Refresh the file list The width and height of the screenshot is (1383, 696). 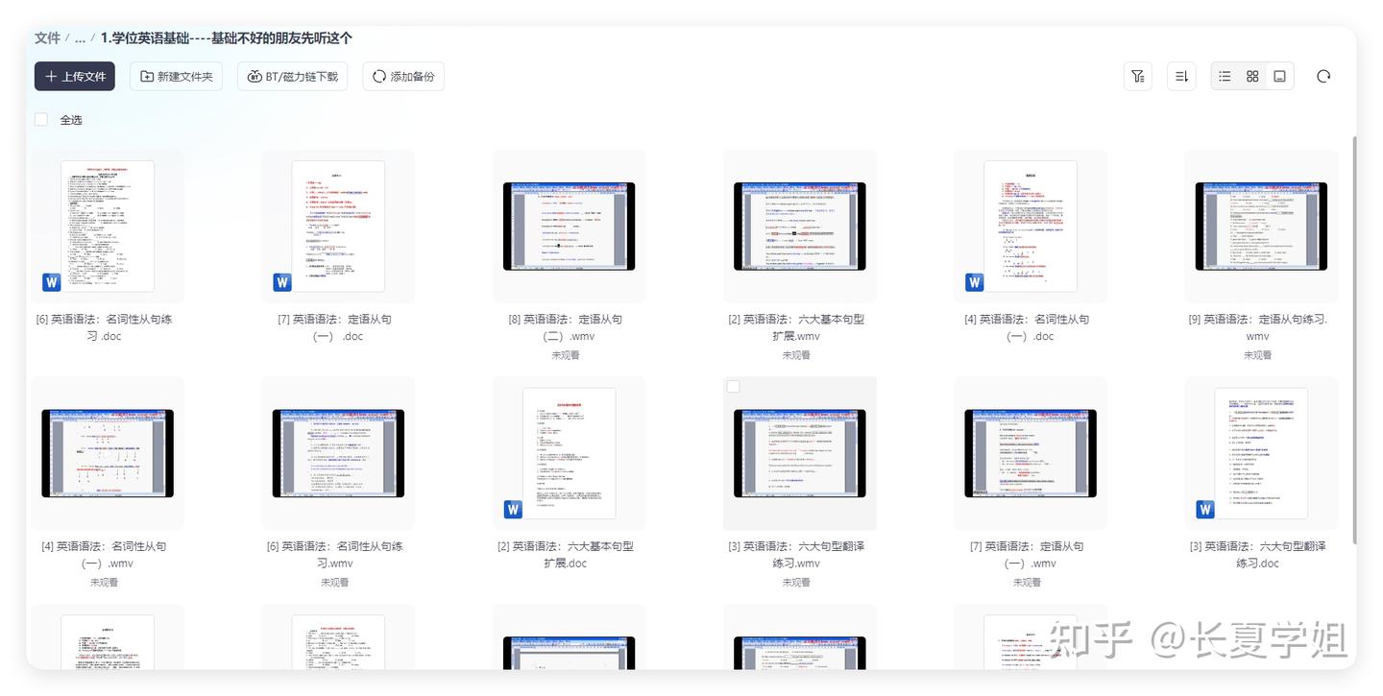[x=1323, y=77]
